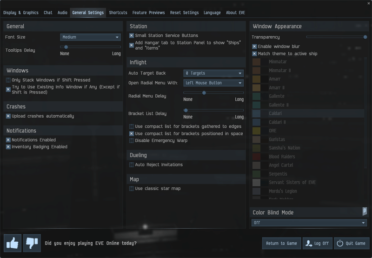
Task: Select the Minmatar II color theme
Action: (308, 71)
